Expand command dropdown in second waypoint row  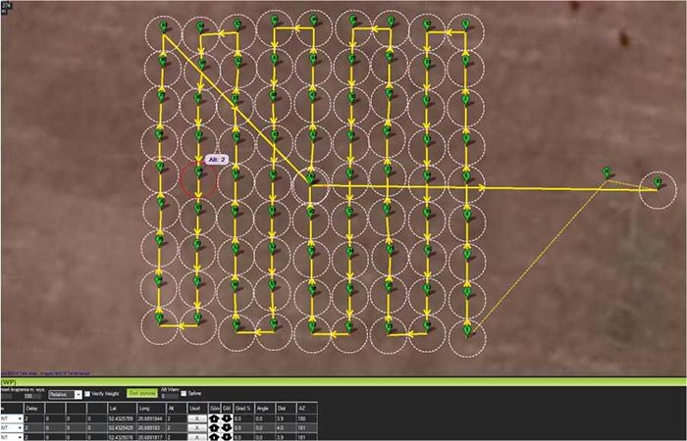point(20,426)
